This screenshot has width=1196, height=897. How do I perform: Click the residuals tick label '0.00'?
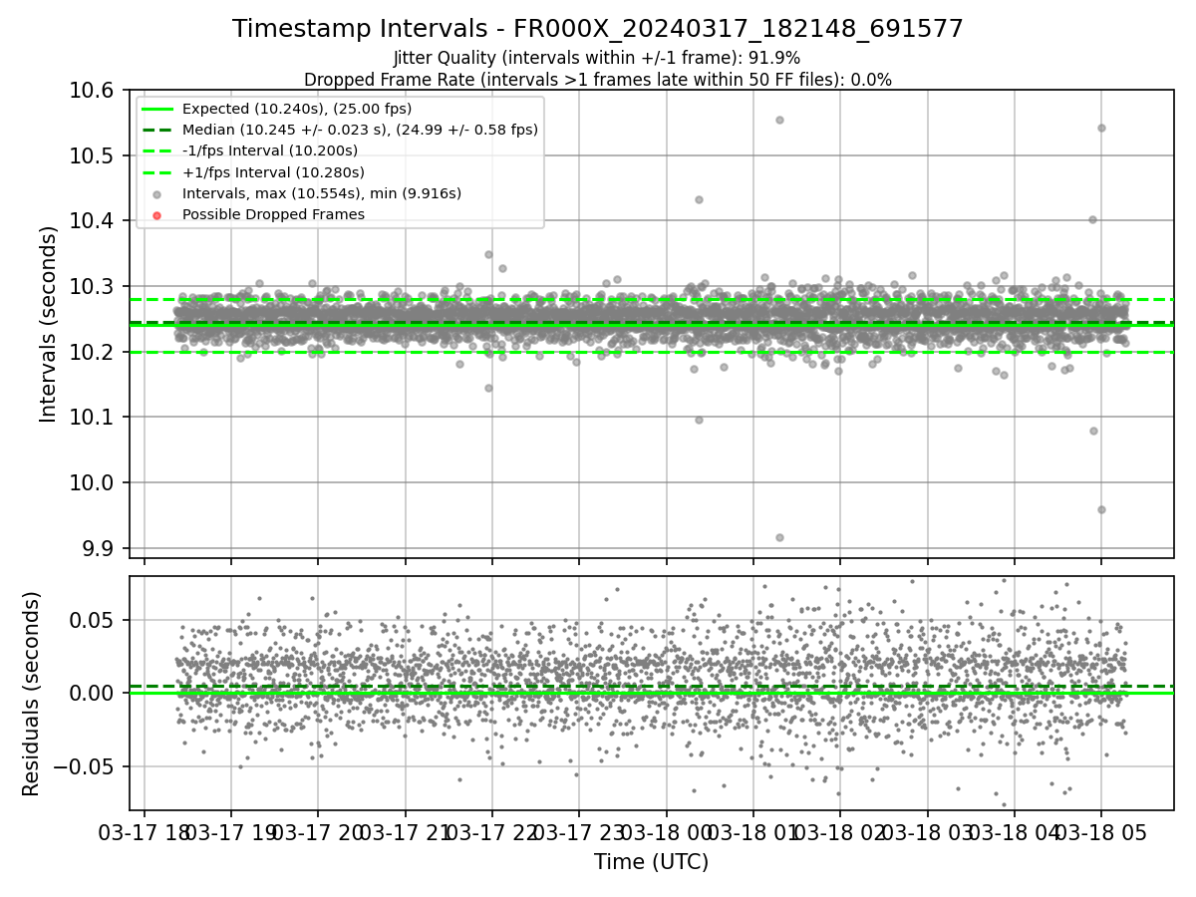click(96, 694)
